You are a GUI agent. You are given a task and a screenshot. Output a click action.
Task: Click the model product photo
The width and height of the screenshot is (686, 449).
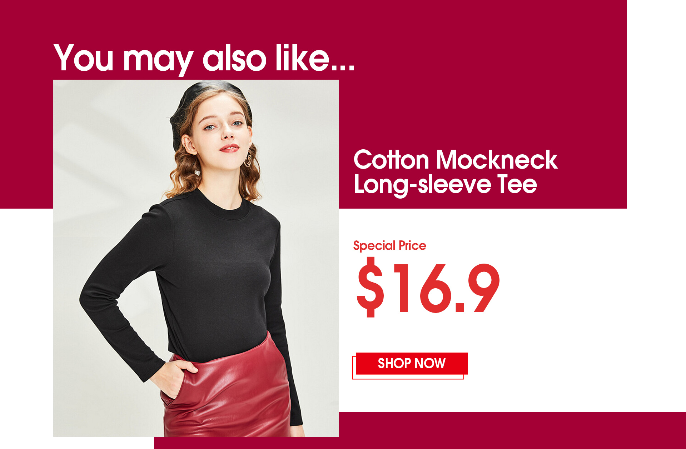coord(196,258)
